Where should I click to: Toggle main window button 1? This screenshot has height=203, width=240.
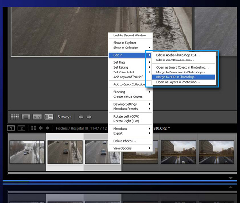point(11,128)
